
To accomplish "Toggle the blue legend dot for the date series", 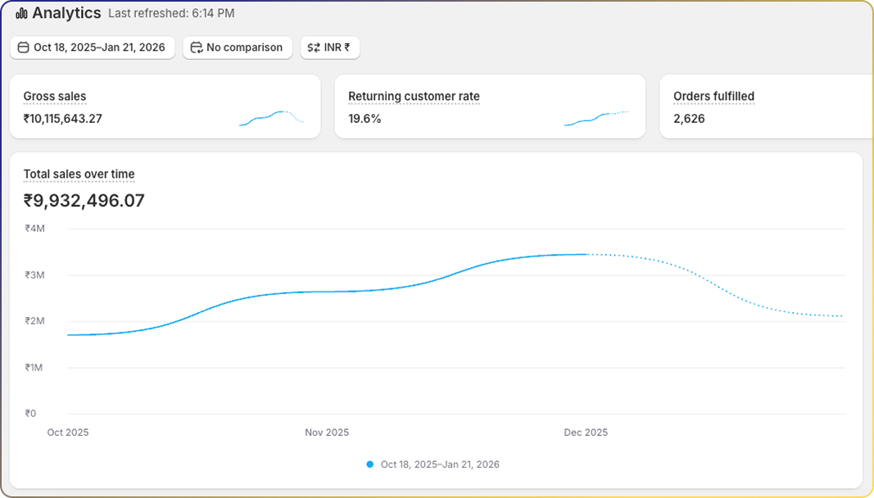I will point(370,464).
